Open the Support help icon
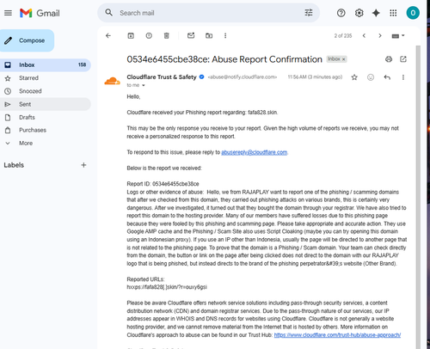The width and height of the screenshot is (430, 349). 341,13
